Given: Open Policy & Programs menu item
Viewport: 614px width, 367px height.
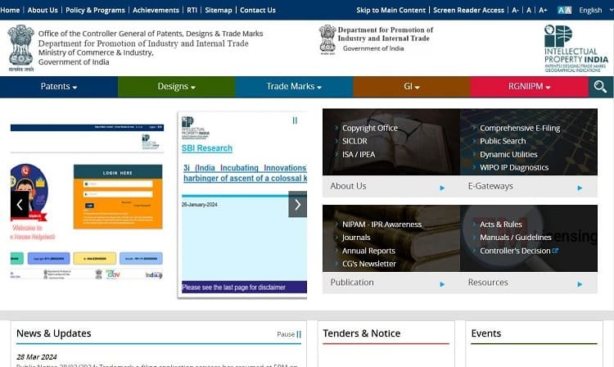Looking at the screenshot, I should [95, 10].
